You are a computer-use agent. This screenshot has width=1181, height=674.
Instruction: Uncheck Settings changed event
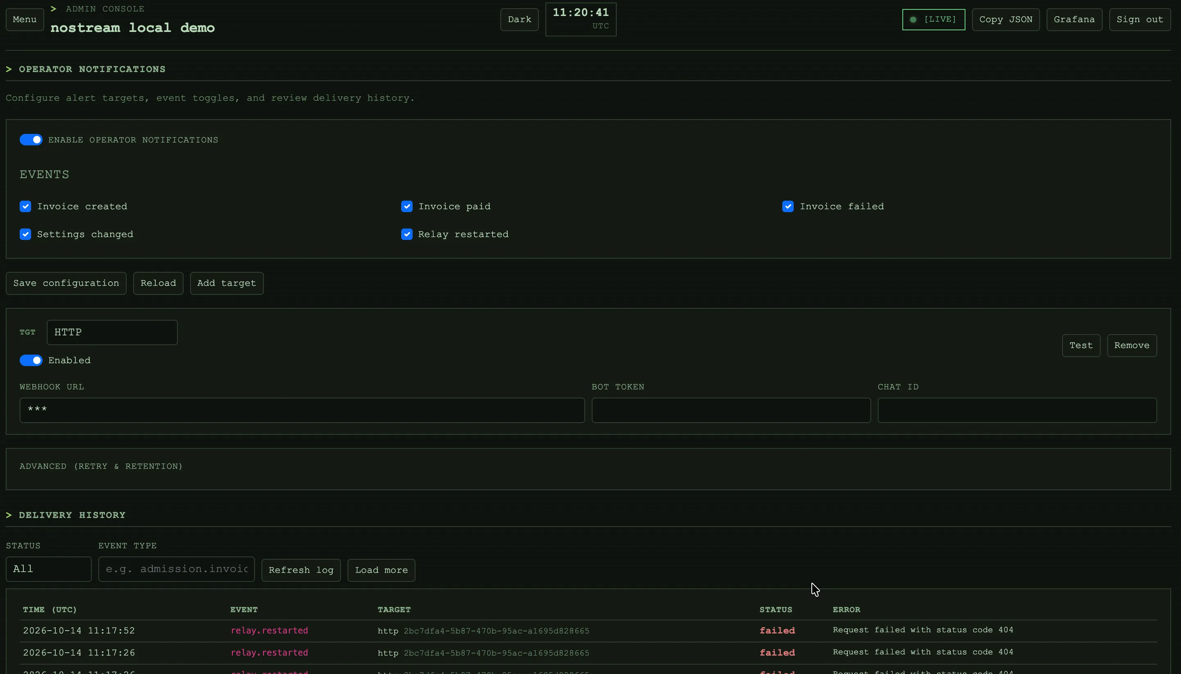[25, 234]
